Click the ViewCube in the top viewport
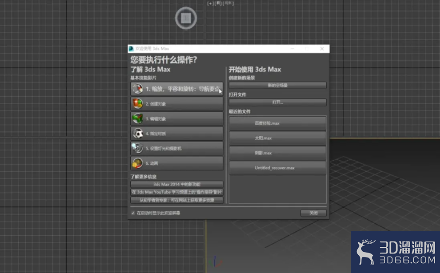440x273 pixels. coord(186,18)
